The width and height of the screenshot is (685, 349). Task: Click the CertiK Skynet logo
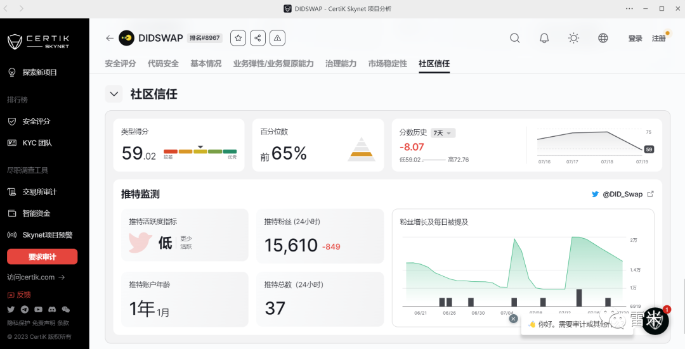point(39,42)
